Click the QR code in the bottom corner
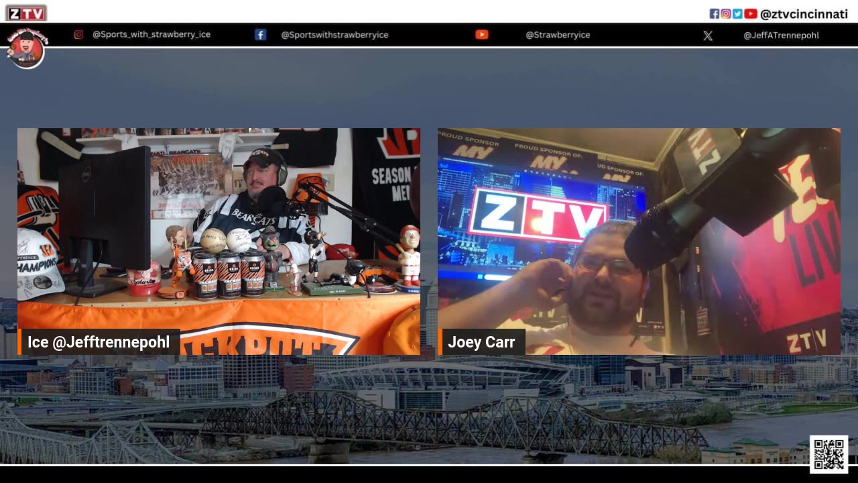858x483 pixels. coord(829,454)
